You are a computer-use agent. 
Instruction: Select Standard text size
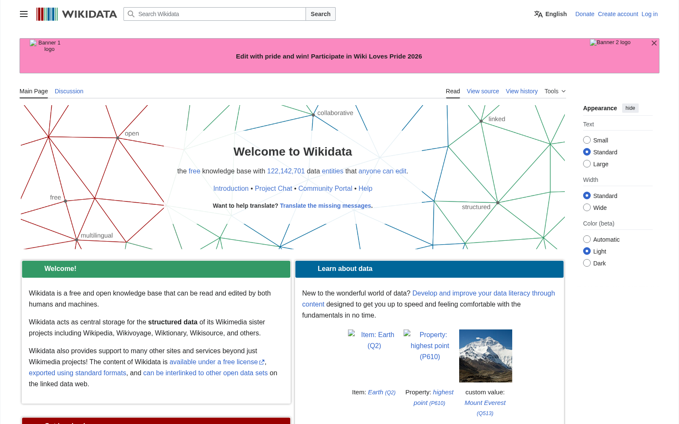pos(587,152)
